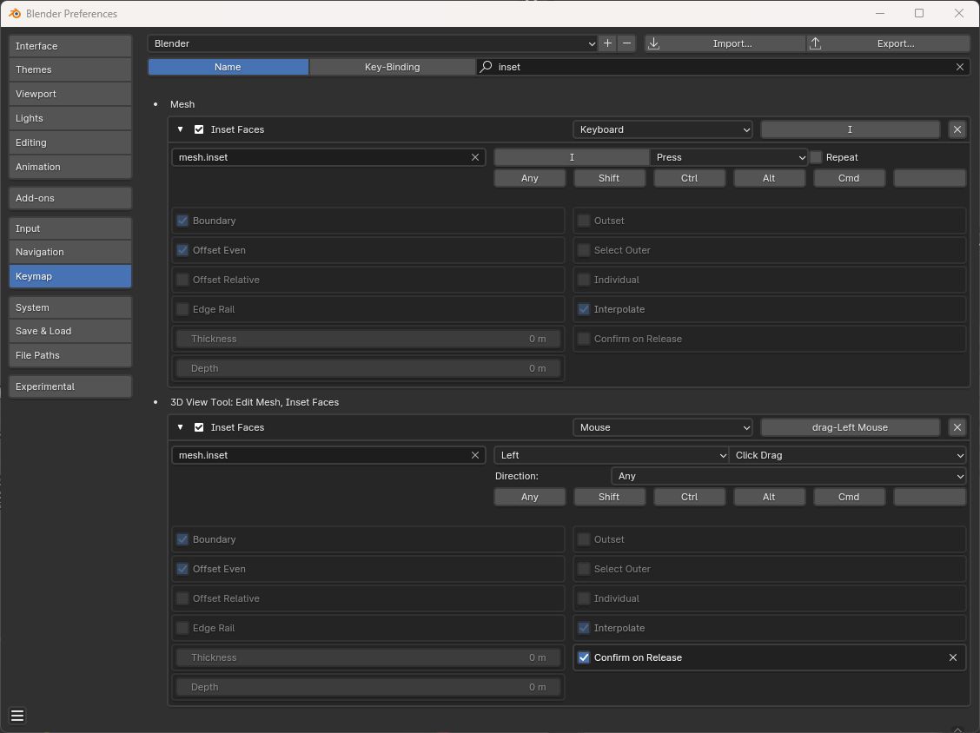Click the add keymap preset plus icon
The height and width of the screenshot is (733, 980).
tap(607, 43)
